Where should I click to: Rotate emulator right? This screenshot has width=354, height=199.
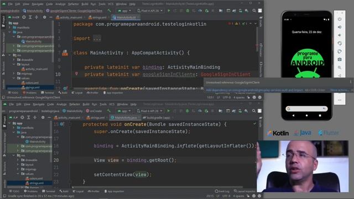(x=340, y=51)
